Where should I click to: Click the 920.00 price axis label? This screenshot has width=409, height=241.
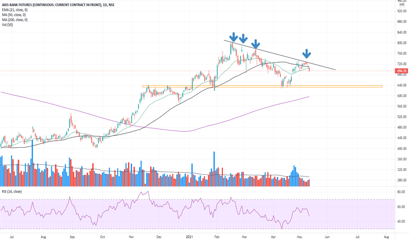point(402,11)
